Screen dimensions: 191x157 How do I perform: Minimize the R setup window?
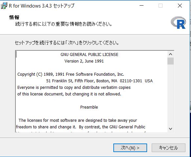coord(142,6)
